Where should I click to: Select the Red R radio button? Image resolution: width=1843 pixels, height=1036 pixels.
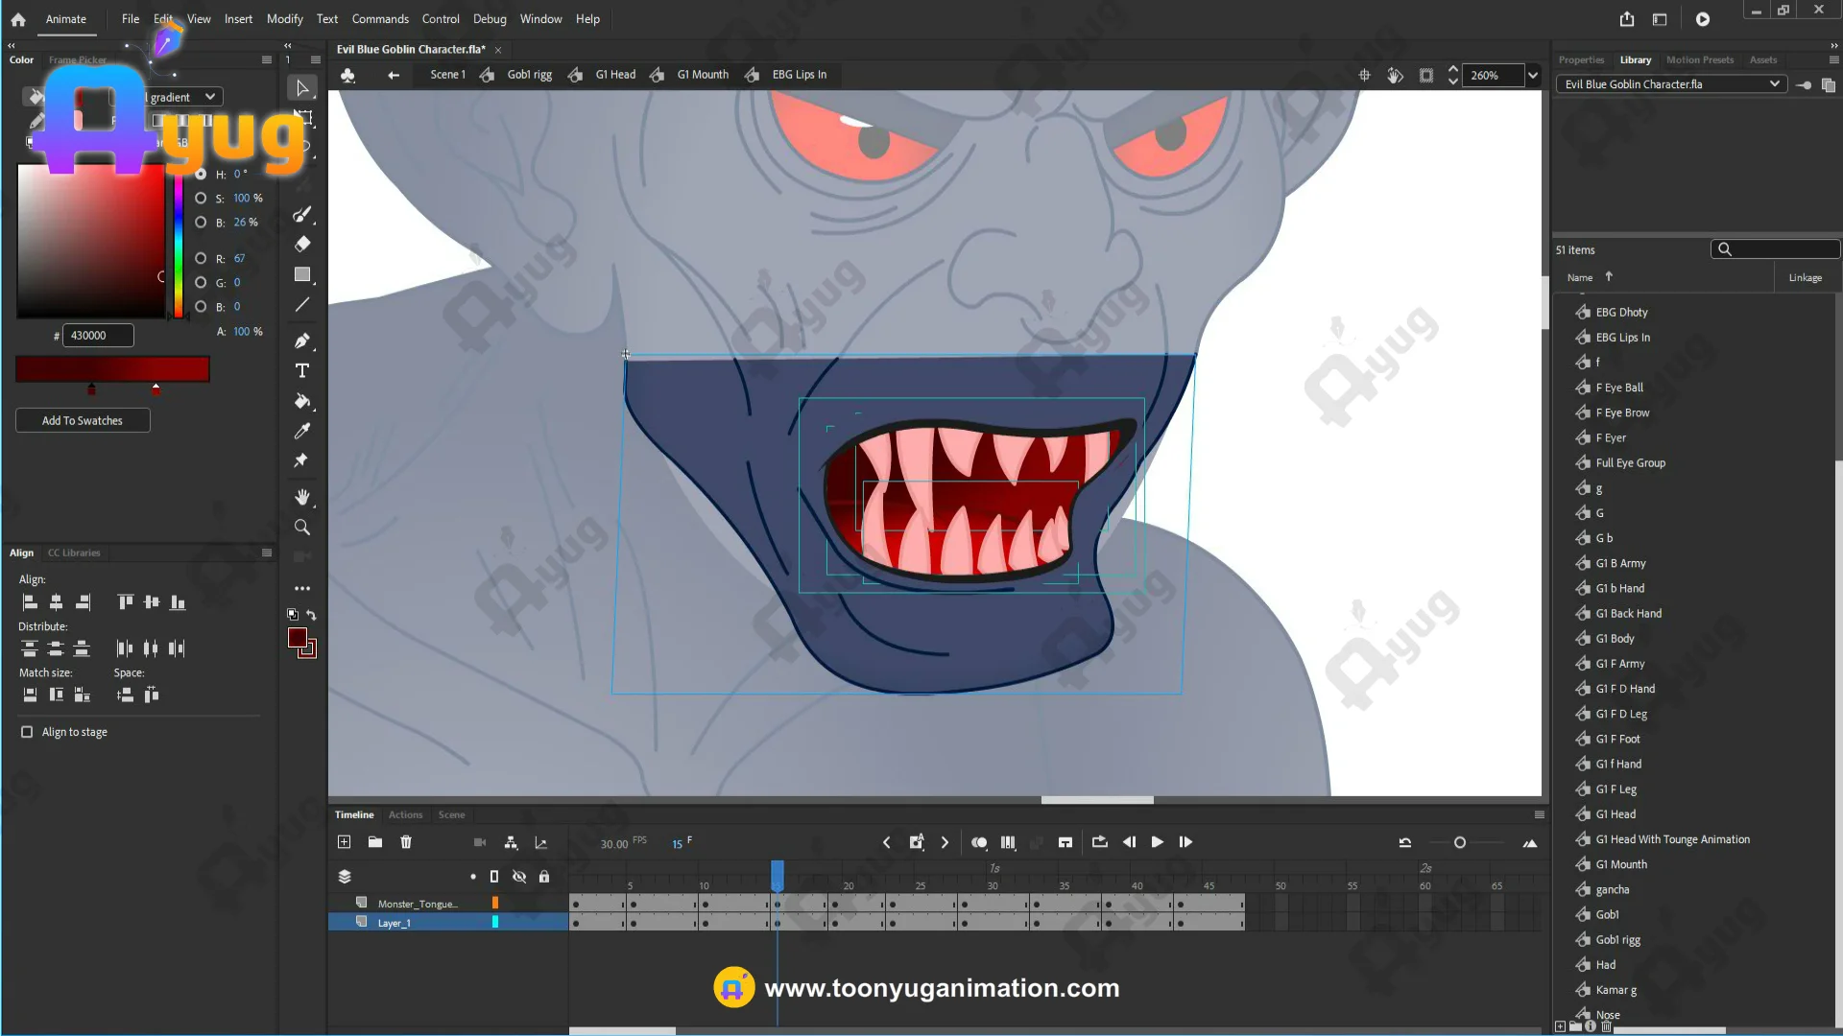201,259
